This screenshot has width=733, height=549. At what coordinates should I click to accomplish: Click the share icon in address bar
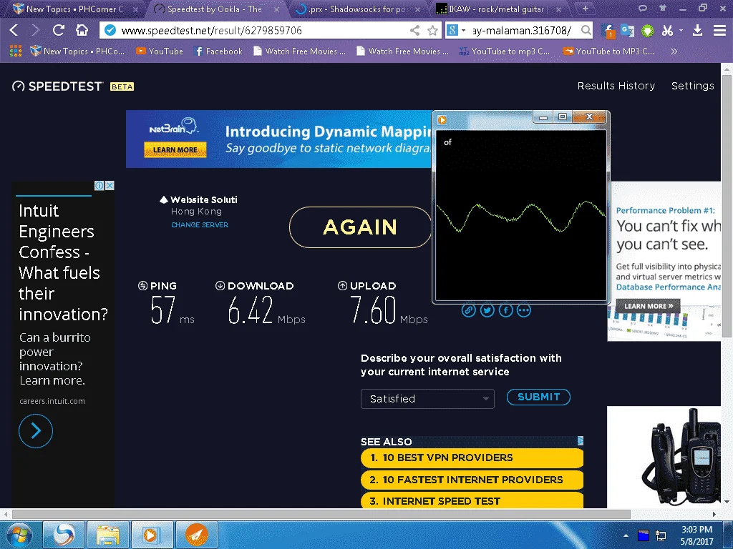coord(414,31)
